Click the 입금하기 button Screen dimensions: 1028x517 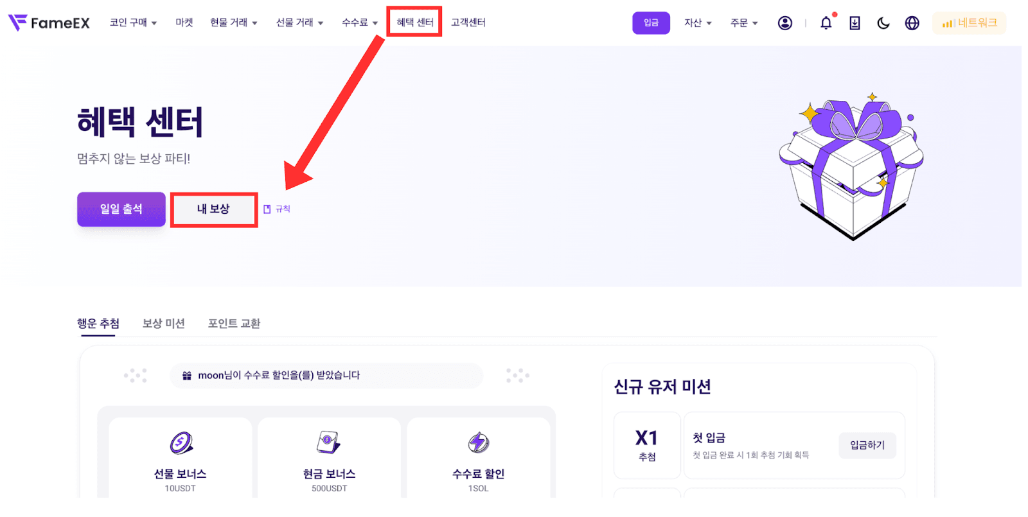pos(867,445)
